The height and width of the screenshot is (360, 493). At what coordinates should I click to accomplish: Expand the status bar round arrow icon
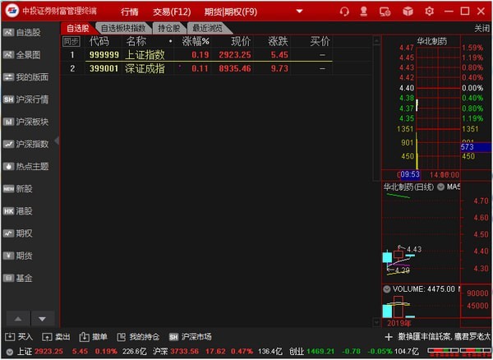(x=9, y=352)
